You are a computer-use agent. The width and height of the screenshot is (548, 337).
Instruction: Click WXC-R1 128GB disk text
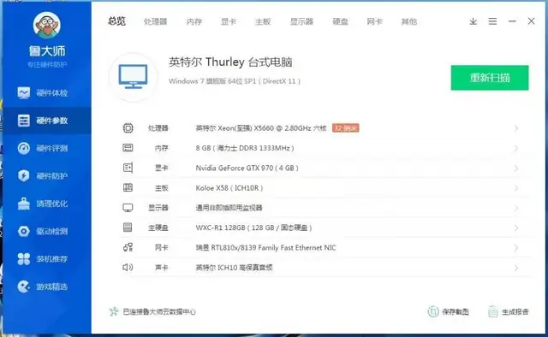pos(253,228)
